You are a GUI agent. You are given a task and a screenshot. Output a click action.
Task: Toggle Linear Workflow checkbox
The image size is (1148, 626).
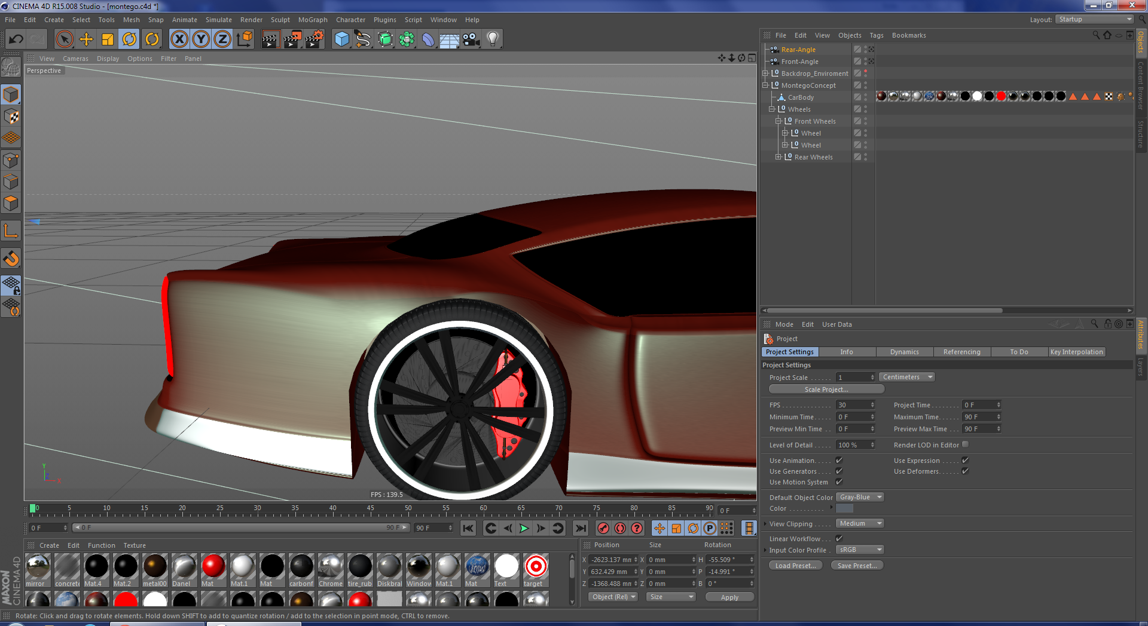pyautogui.click(x=839, y=538)
